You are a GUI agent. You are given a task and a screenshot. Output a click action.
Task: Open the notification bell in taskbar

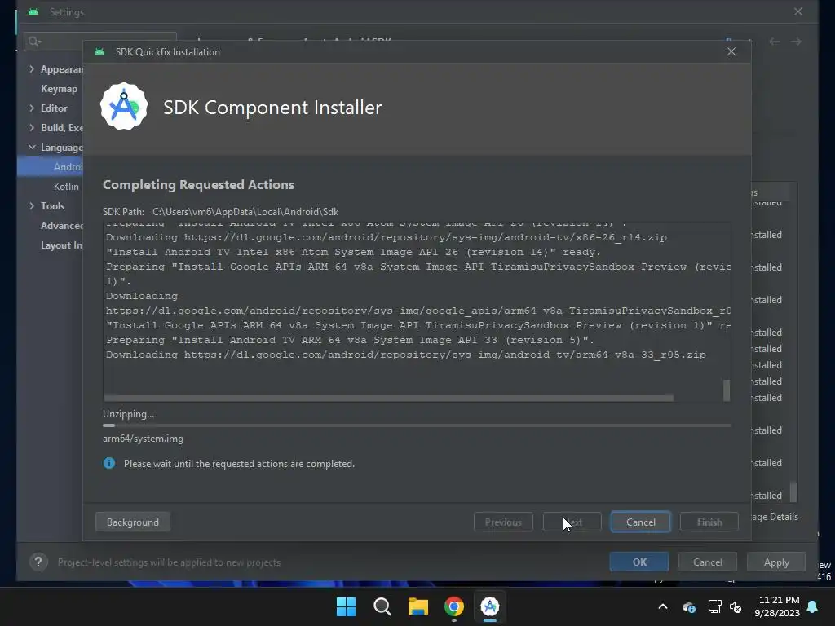[813, 606]
